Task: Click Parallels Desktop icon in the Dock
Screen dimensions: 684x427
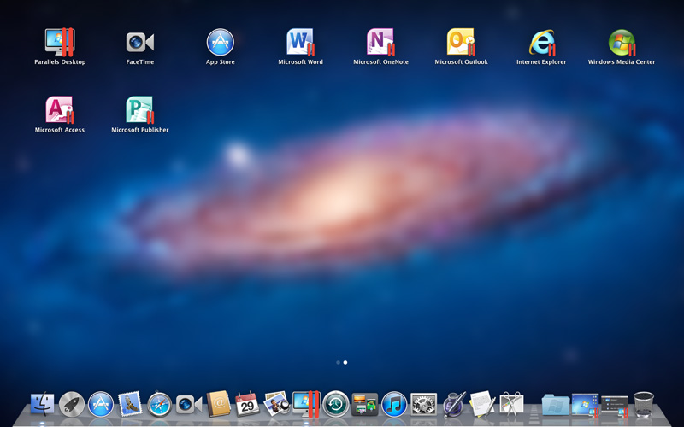Action: point(306,403)
